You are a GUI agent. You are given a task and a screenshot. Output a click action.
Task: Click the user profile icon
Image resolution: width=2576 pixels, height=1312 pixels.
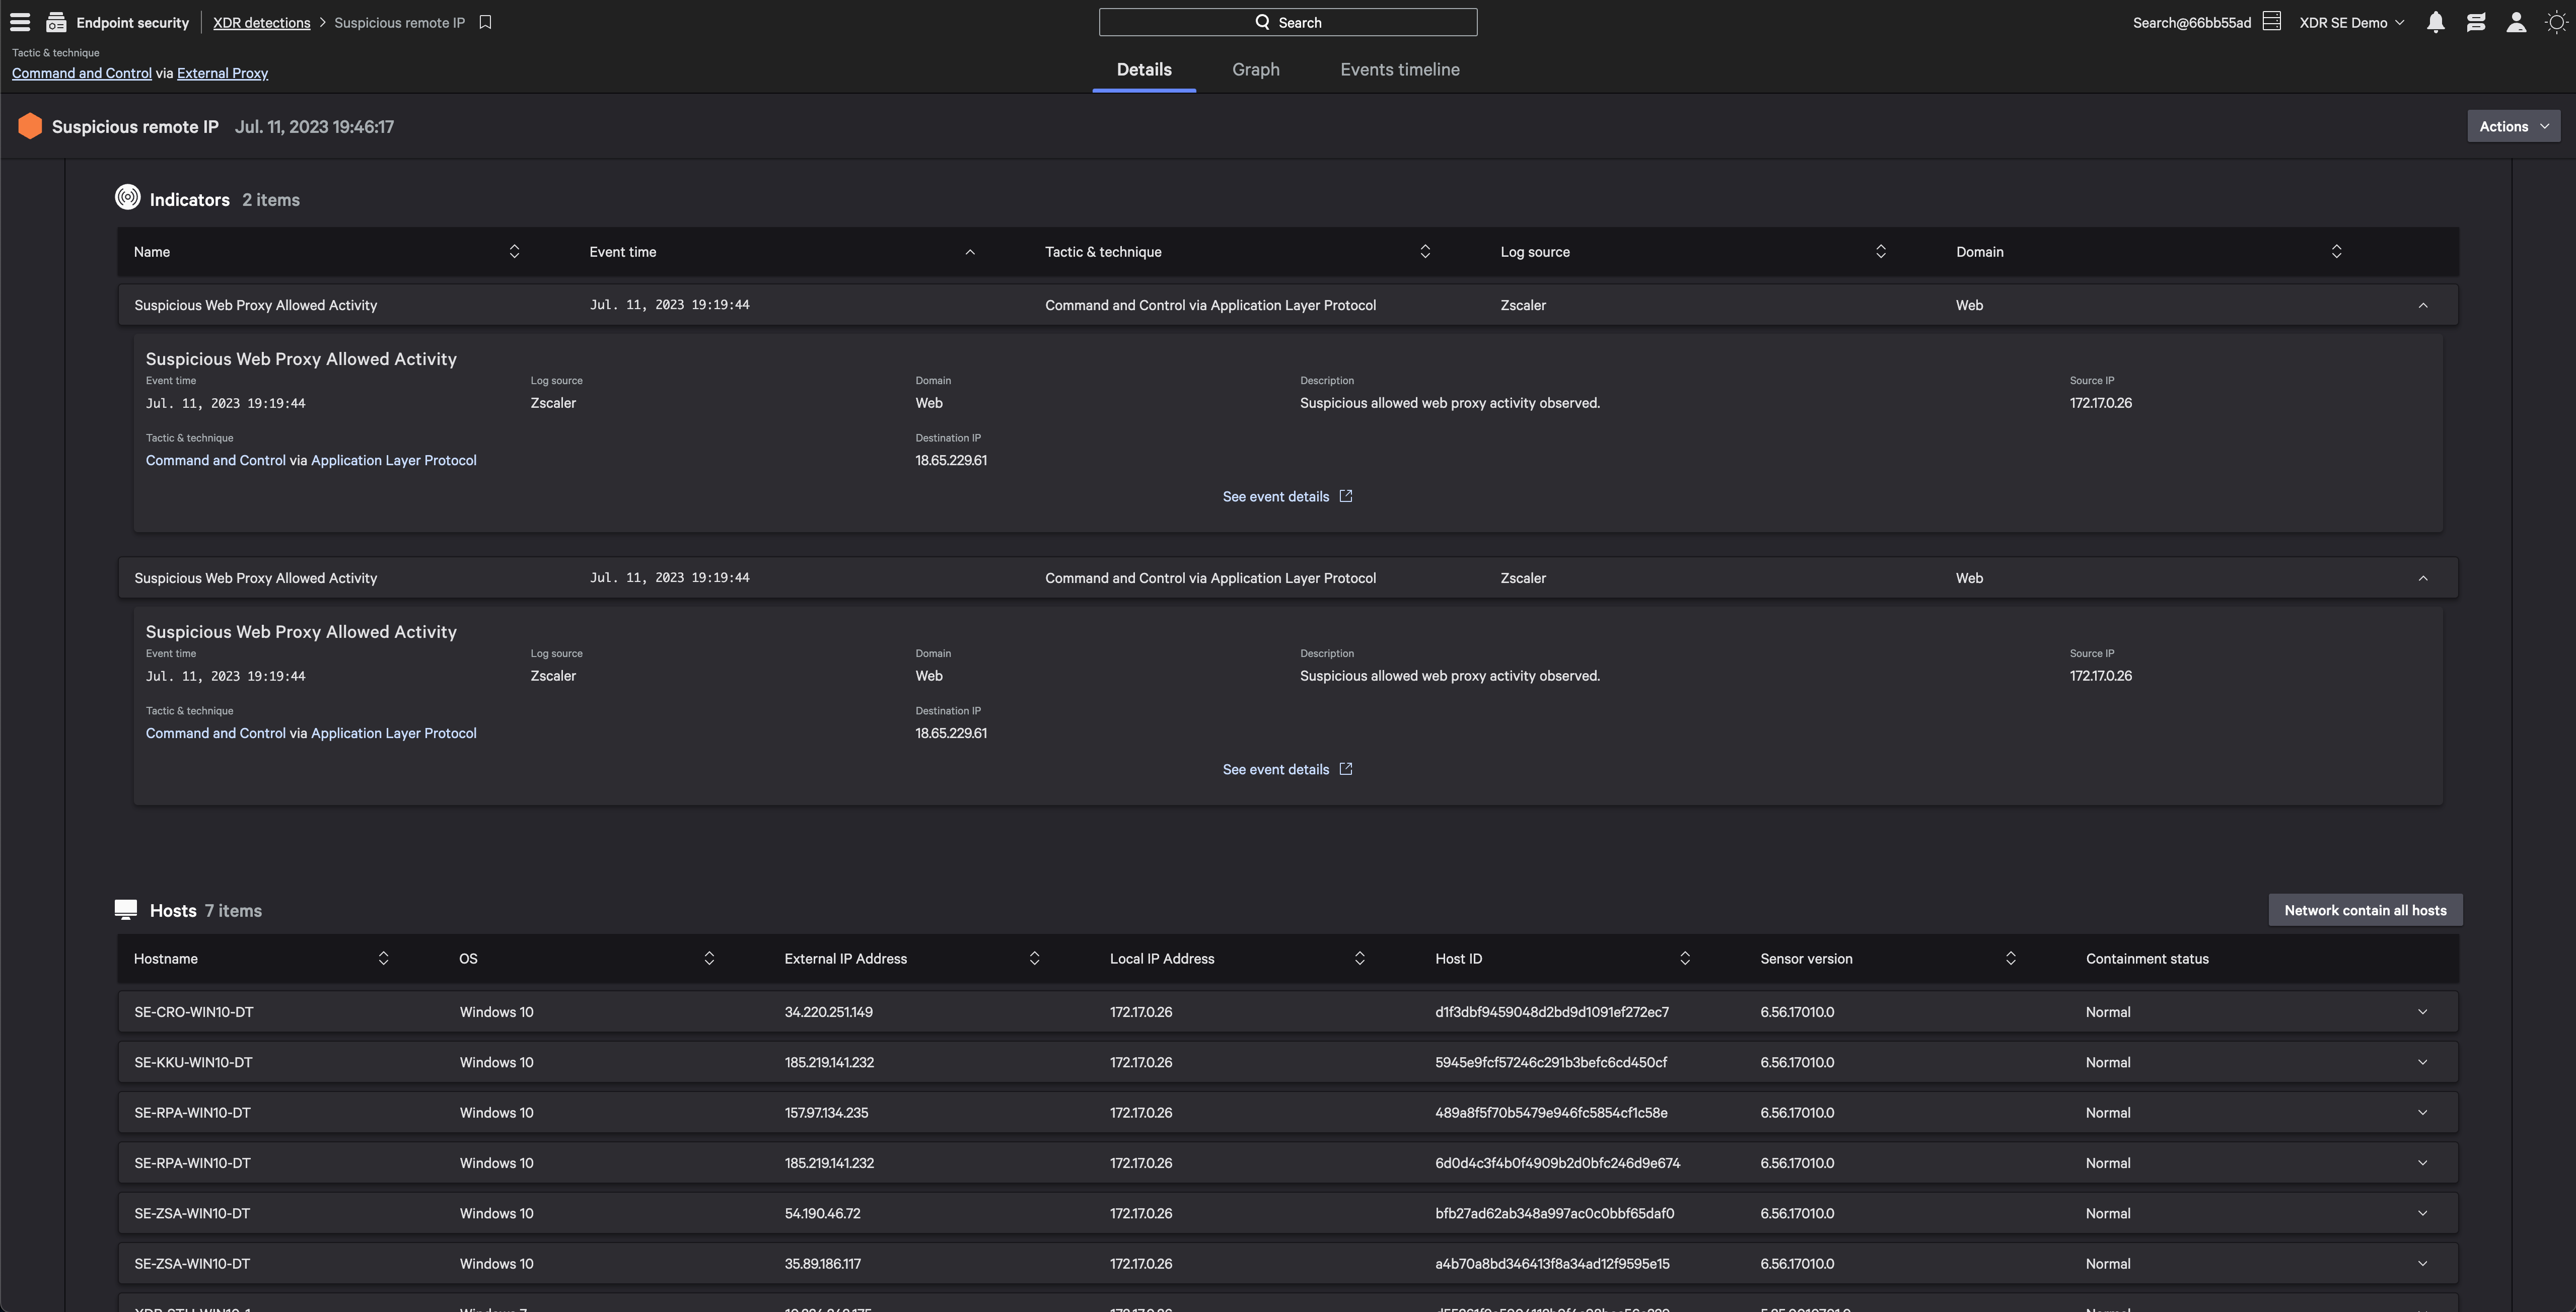(2516, 22)
